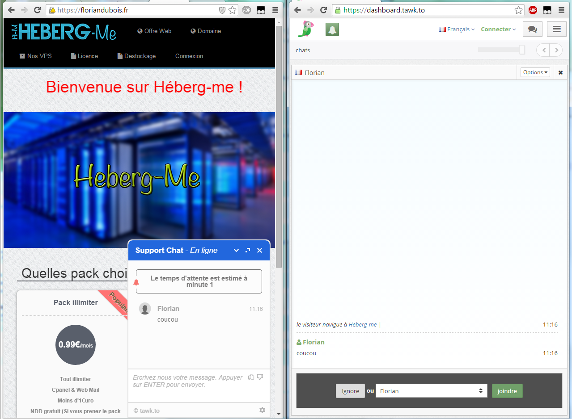Reload the dashboard.tawk.to page
572x419 pixels.
323,10
